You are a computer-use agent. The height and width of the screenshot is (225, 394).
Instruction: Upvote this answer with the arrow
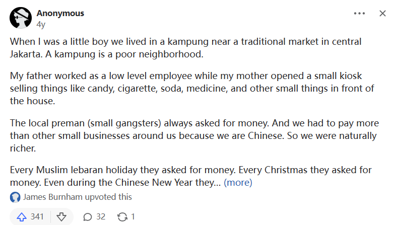(x=22, y=217)
